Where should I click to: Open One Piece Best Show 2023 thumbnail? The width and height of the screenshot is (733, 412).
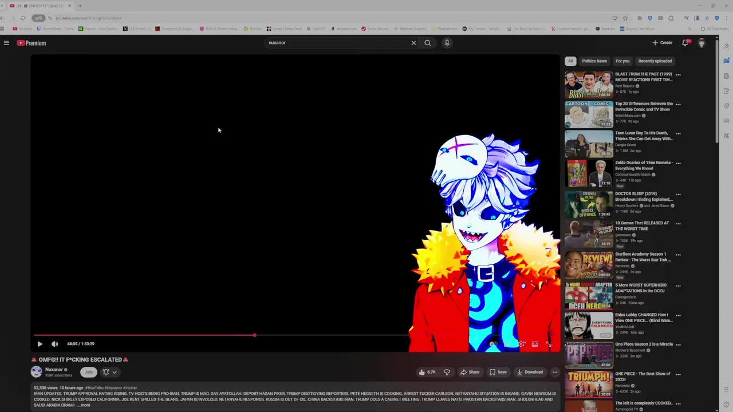589,385
